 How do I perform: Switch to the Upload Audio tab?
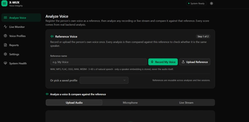coord(74,103)
